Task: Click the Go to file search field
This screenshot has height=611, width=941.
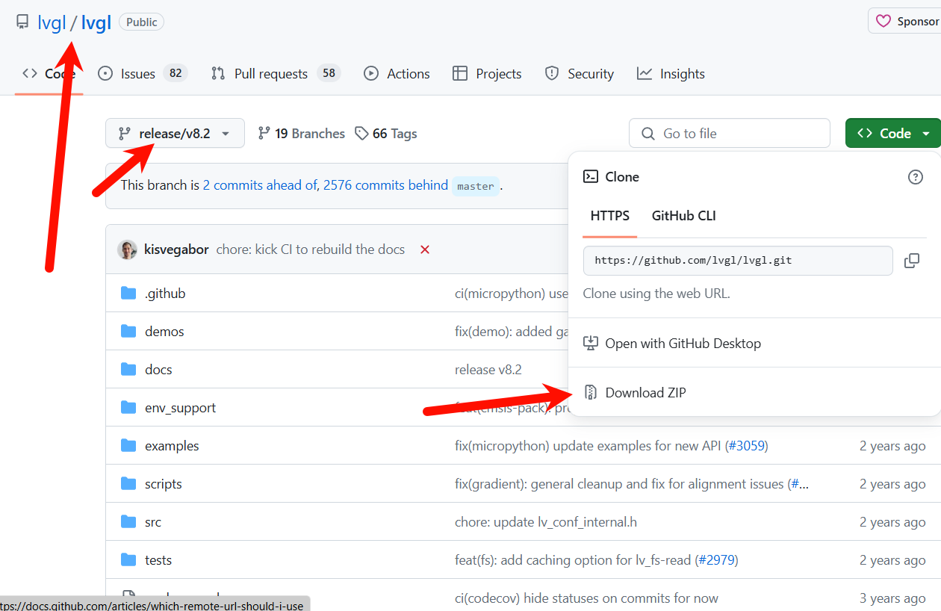Action: click(730, 133)
